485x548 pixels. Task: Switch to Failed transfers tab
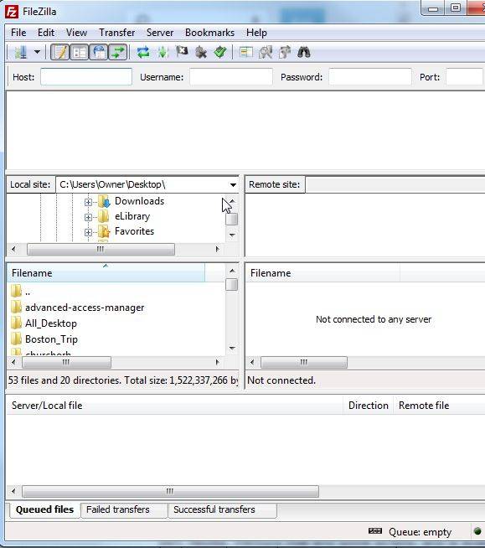(x=124, y=510)
